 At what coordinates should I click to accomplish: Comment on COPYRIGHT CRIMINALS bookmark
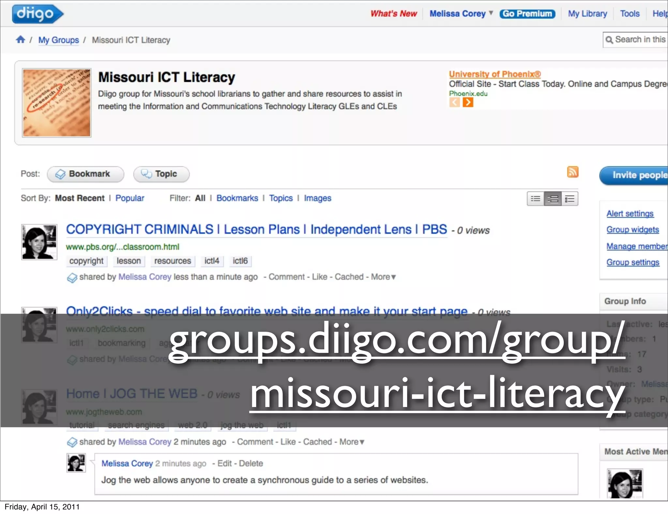click(287, 277)
